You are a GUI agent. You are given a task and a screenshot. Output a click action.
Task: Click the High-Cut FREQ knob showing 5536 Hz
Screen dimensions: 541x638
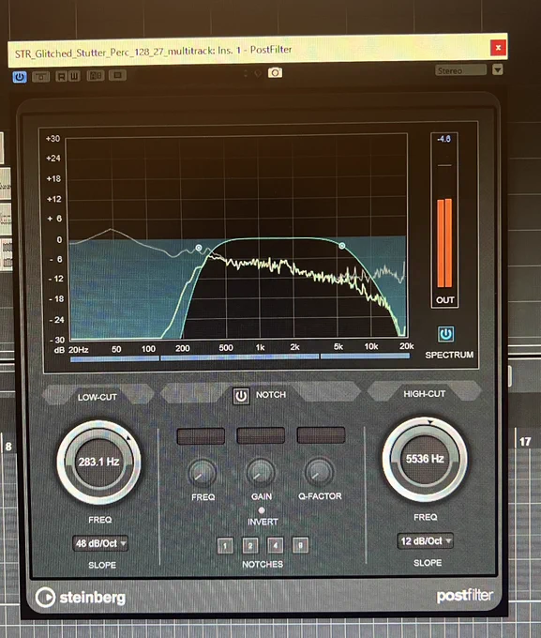[425, 459]
